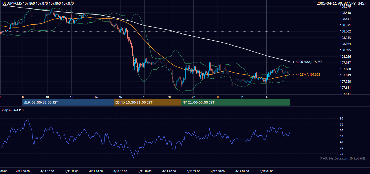
Task: Click the 60 level on the RSI scale
Action: click(x=341, y=130)
